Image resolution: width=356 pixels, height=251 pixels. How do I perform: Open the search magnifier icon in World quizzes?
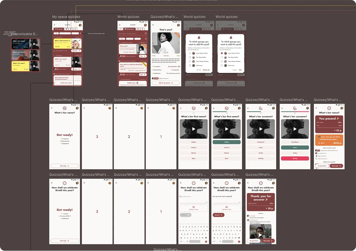coord(146,33)
